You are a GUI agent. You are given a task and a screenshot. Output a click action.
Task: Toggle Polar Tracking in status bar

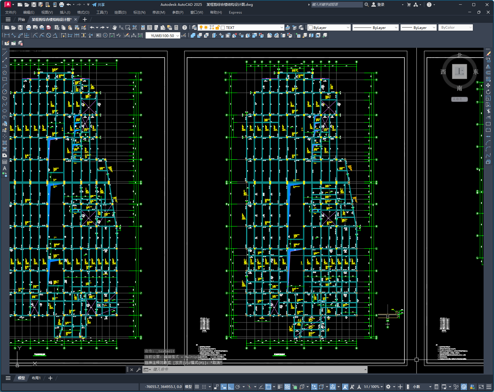point(238,387)
